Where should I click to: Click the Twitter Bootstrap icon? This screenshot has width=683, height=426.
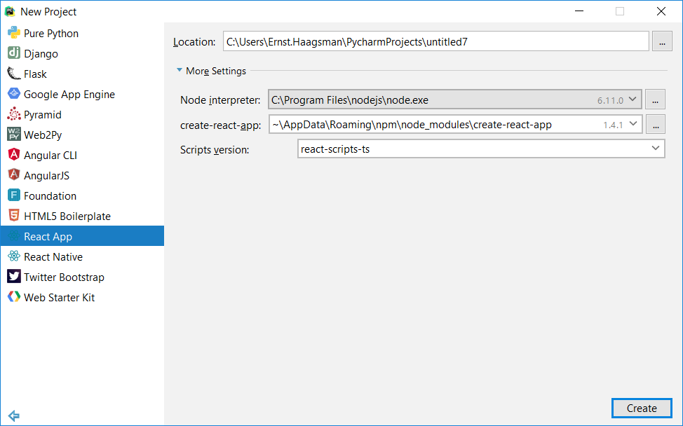(x=14, y=276)
